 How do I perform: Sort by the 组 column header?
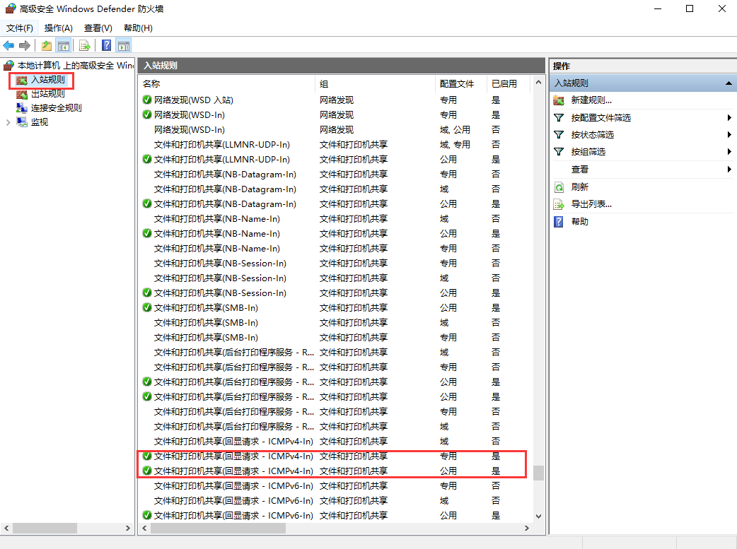pyautogui.click(x=376, y=83)
